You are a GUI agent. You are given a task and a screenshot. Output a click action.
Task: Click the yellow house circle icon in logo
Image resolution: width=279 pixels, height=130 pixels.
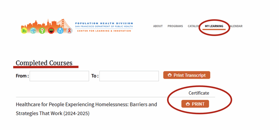tap(24, 31)
